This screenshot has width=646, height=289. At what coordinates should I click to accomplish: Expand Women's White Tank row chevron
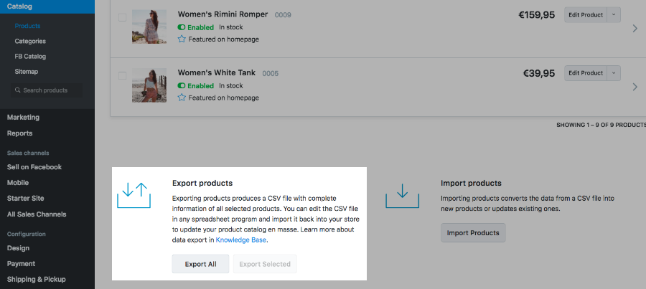tap(635, 87)
